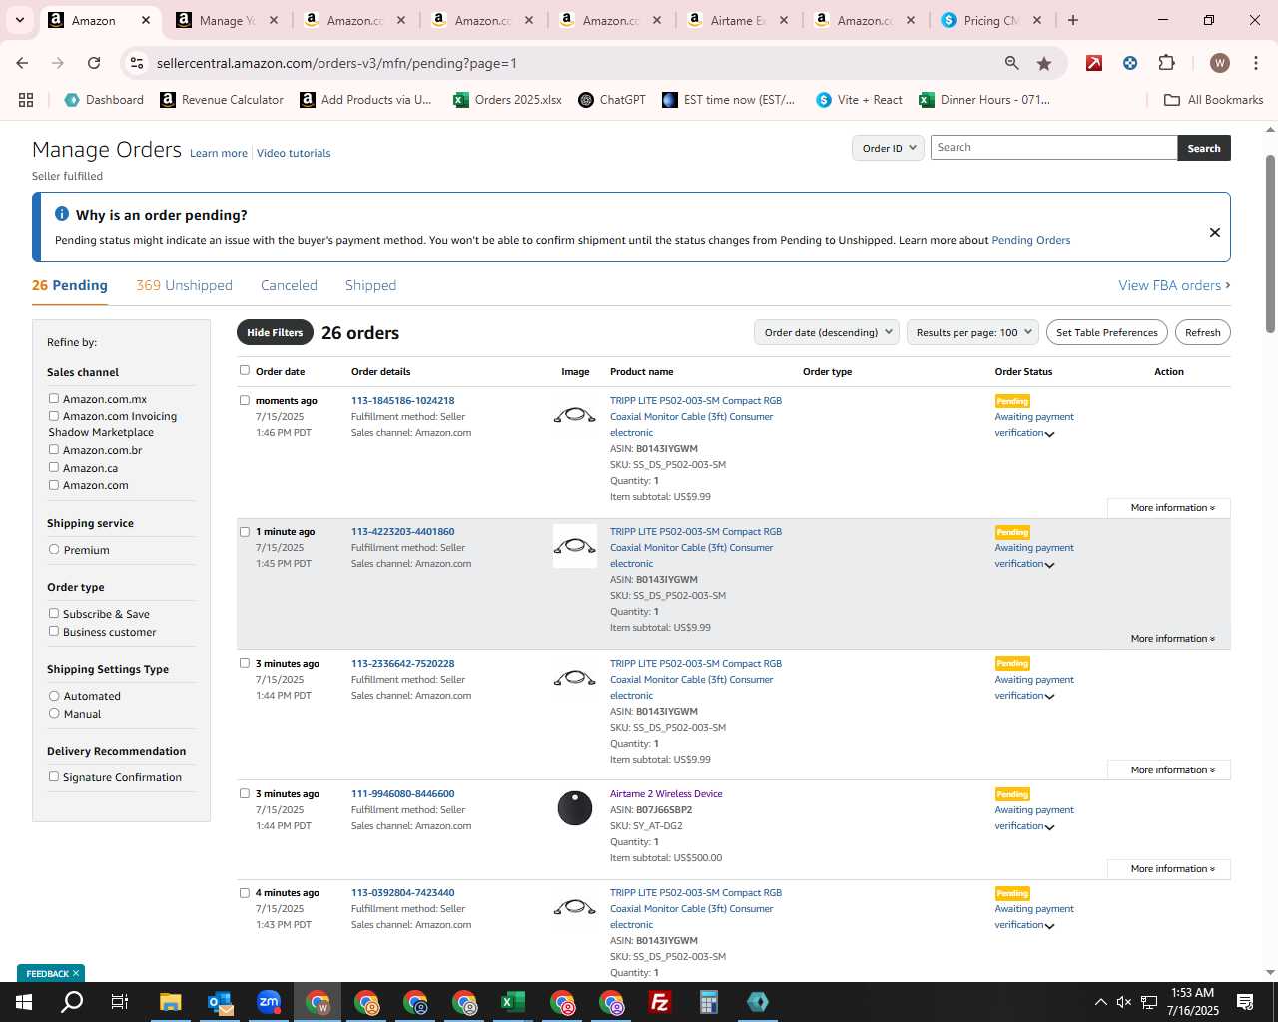Open Task View on taskbar

[120, 1002]
